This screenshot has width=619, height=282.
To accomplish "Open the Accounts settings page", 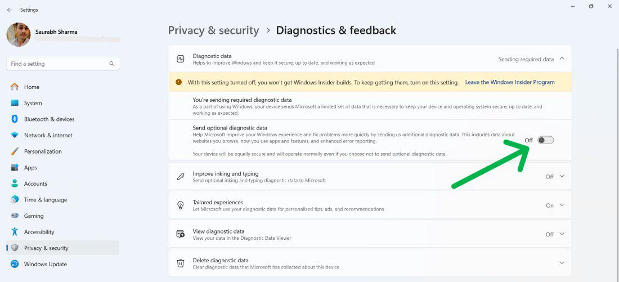I will pyautogui.click(x=35, y=183).
